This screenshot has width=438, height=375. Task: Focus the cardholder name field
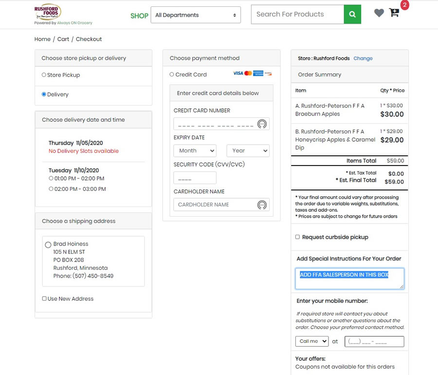pyautogui.click(x=221, y=205)
